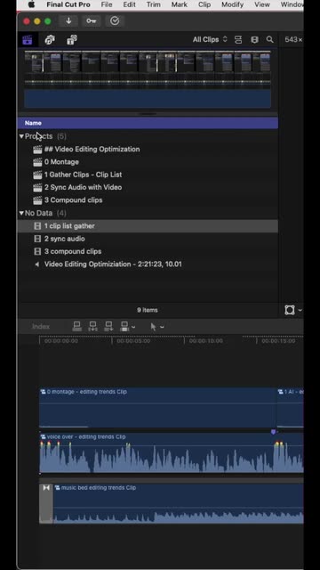Show the Libraries sidebar clapper icon
Image resolution: width=320 pixels, height=570 pixels.
click(28, 39)
